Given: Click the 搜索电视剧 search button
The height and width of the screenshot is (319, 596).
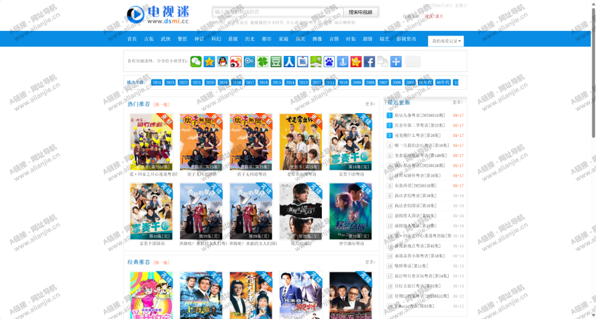Looking at the screenshot, I should 361,12.
